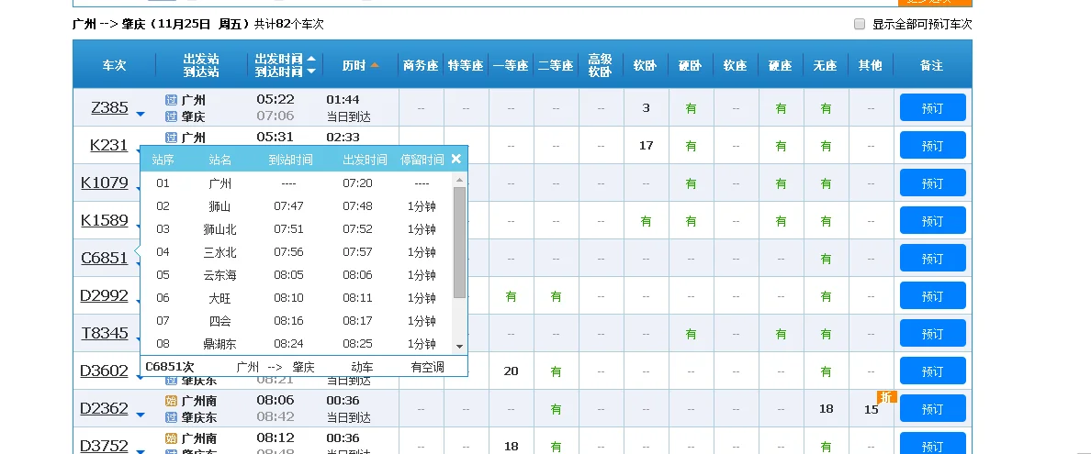Open train D3602 link
Viewport: 1091px width, 454px height.
click(105, 371)
